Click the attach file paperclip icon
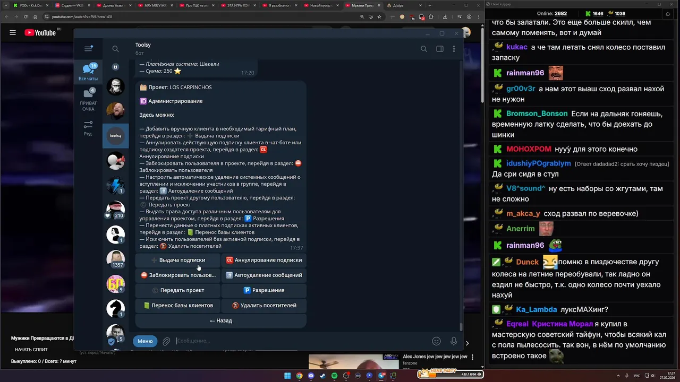 166,341
